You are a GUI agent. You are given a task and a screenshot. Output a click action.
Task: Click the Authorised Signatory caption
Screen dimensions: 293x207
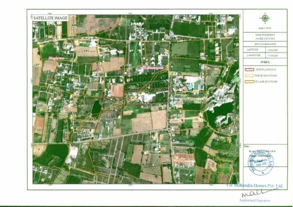[x=255, y=200]
